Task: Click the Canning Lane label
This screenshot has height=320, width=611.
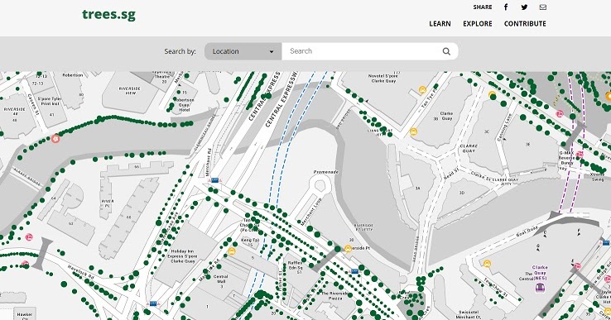Action: click(x=505, y=127)
